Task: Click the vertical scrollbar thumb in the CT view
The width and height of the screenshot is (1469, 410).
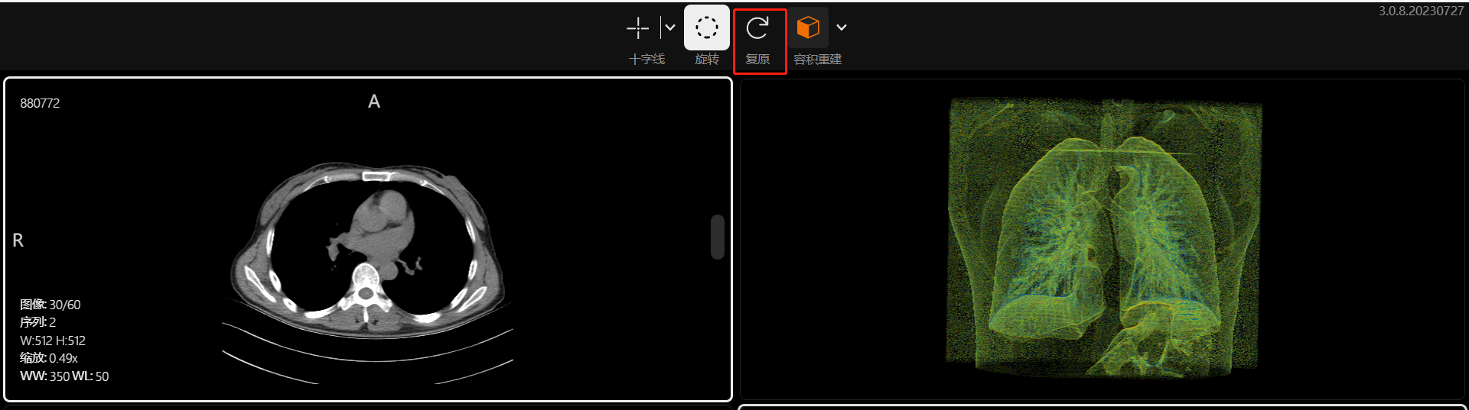Action: (717, 237)
